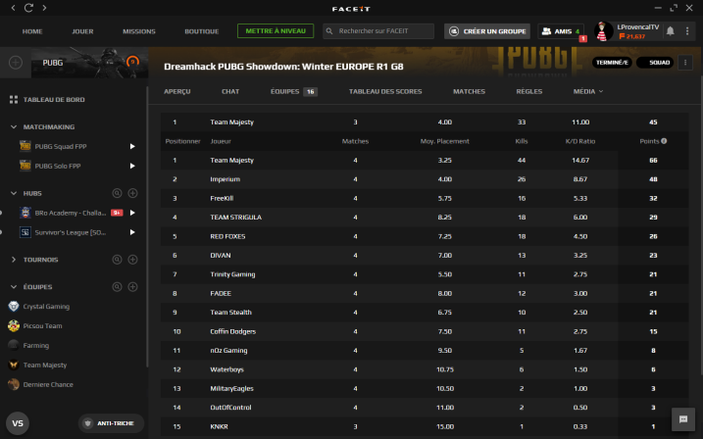Switch to the Chat tab
Image resolution: width=703 pixels, height=439 pixels.
[230, 91]
